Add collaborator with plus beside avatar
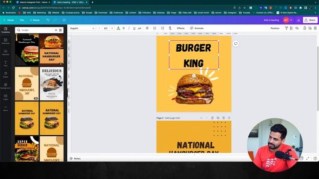Screen dimensions: 319x179 291,20
